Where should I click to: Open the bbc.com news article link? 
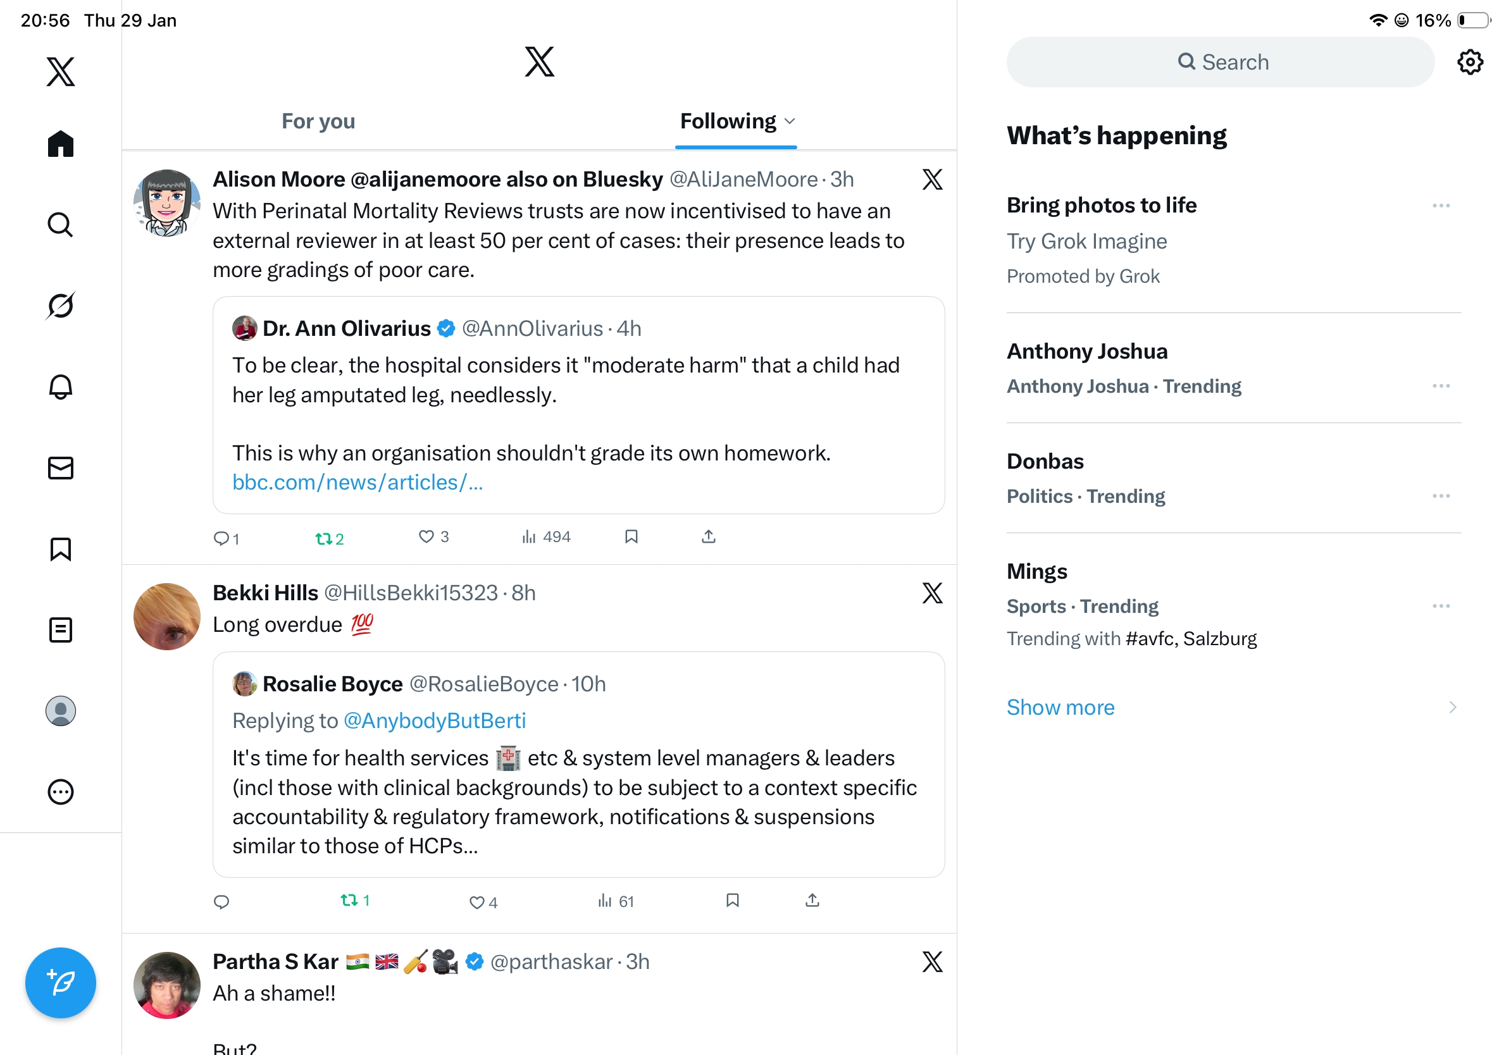[358, 483]
